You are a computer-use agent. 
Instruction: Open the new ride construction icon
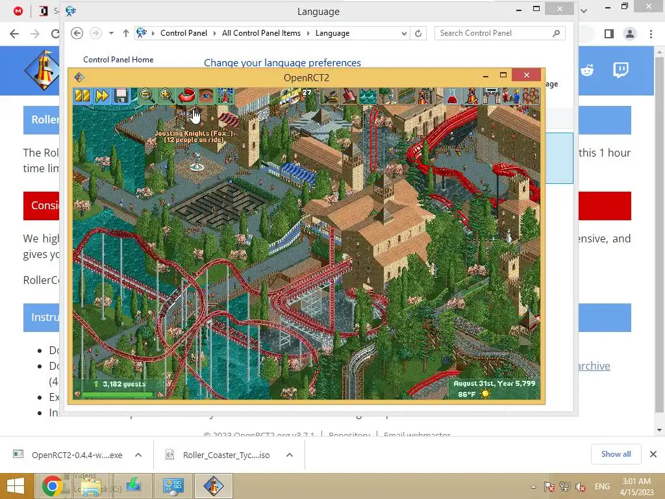pos(427,96)
